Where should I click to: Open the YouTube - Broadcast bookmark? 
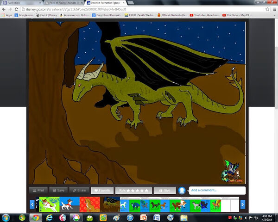click(205, 15)
